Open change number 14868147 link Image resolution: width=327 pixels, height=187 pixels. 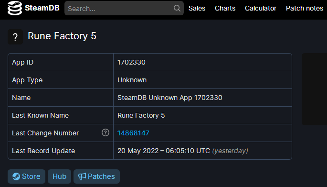coord(133,133)
